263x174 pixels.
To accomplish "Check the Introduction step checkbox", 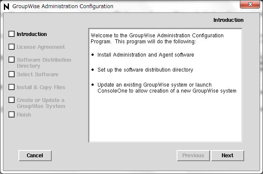I will (12, 34).
